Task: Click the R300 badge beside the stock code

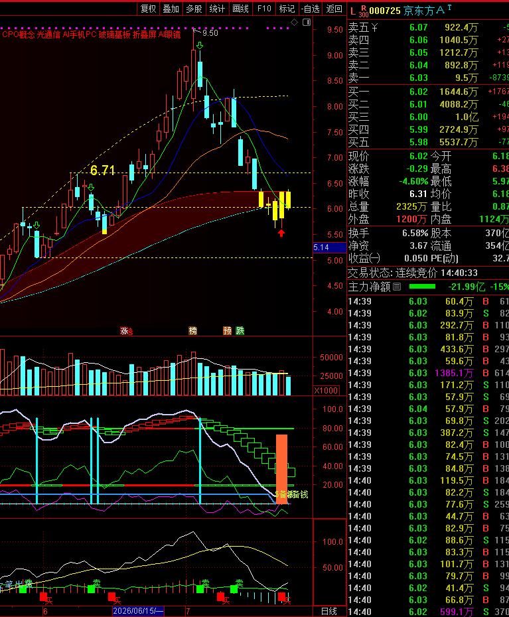Action: coord(363,11)
